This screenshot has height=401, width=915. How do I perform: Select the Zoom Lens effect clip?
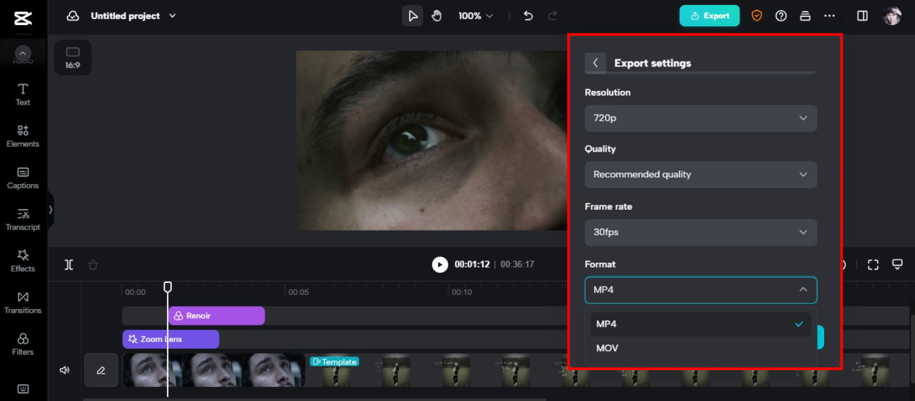coord(171,339)
